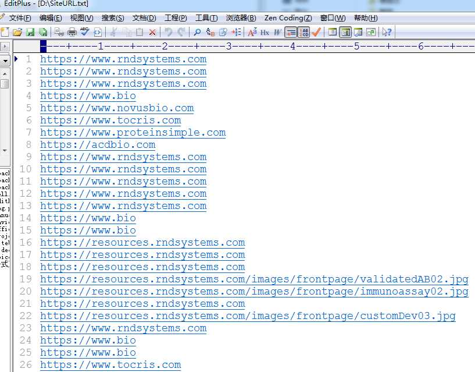This screenshot has height=372, width=475.
Task: Click the Print icon
Action: pyautogui.click(x=72, y=32)
